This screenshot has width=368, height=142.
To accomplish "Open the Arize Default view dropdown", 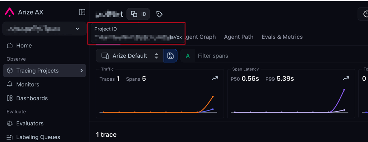I will point(130,56).
